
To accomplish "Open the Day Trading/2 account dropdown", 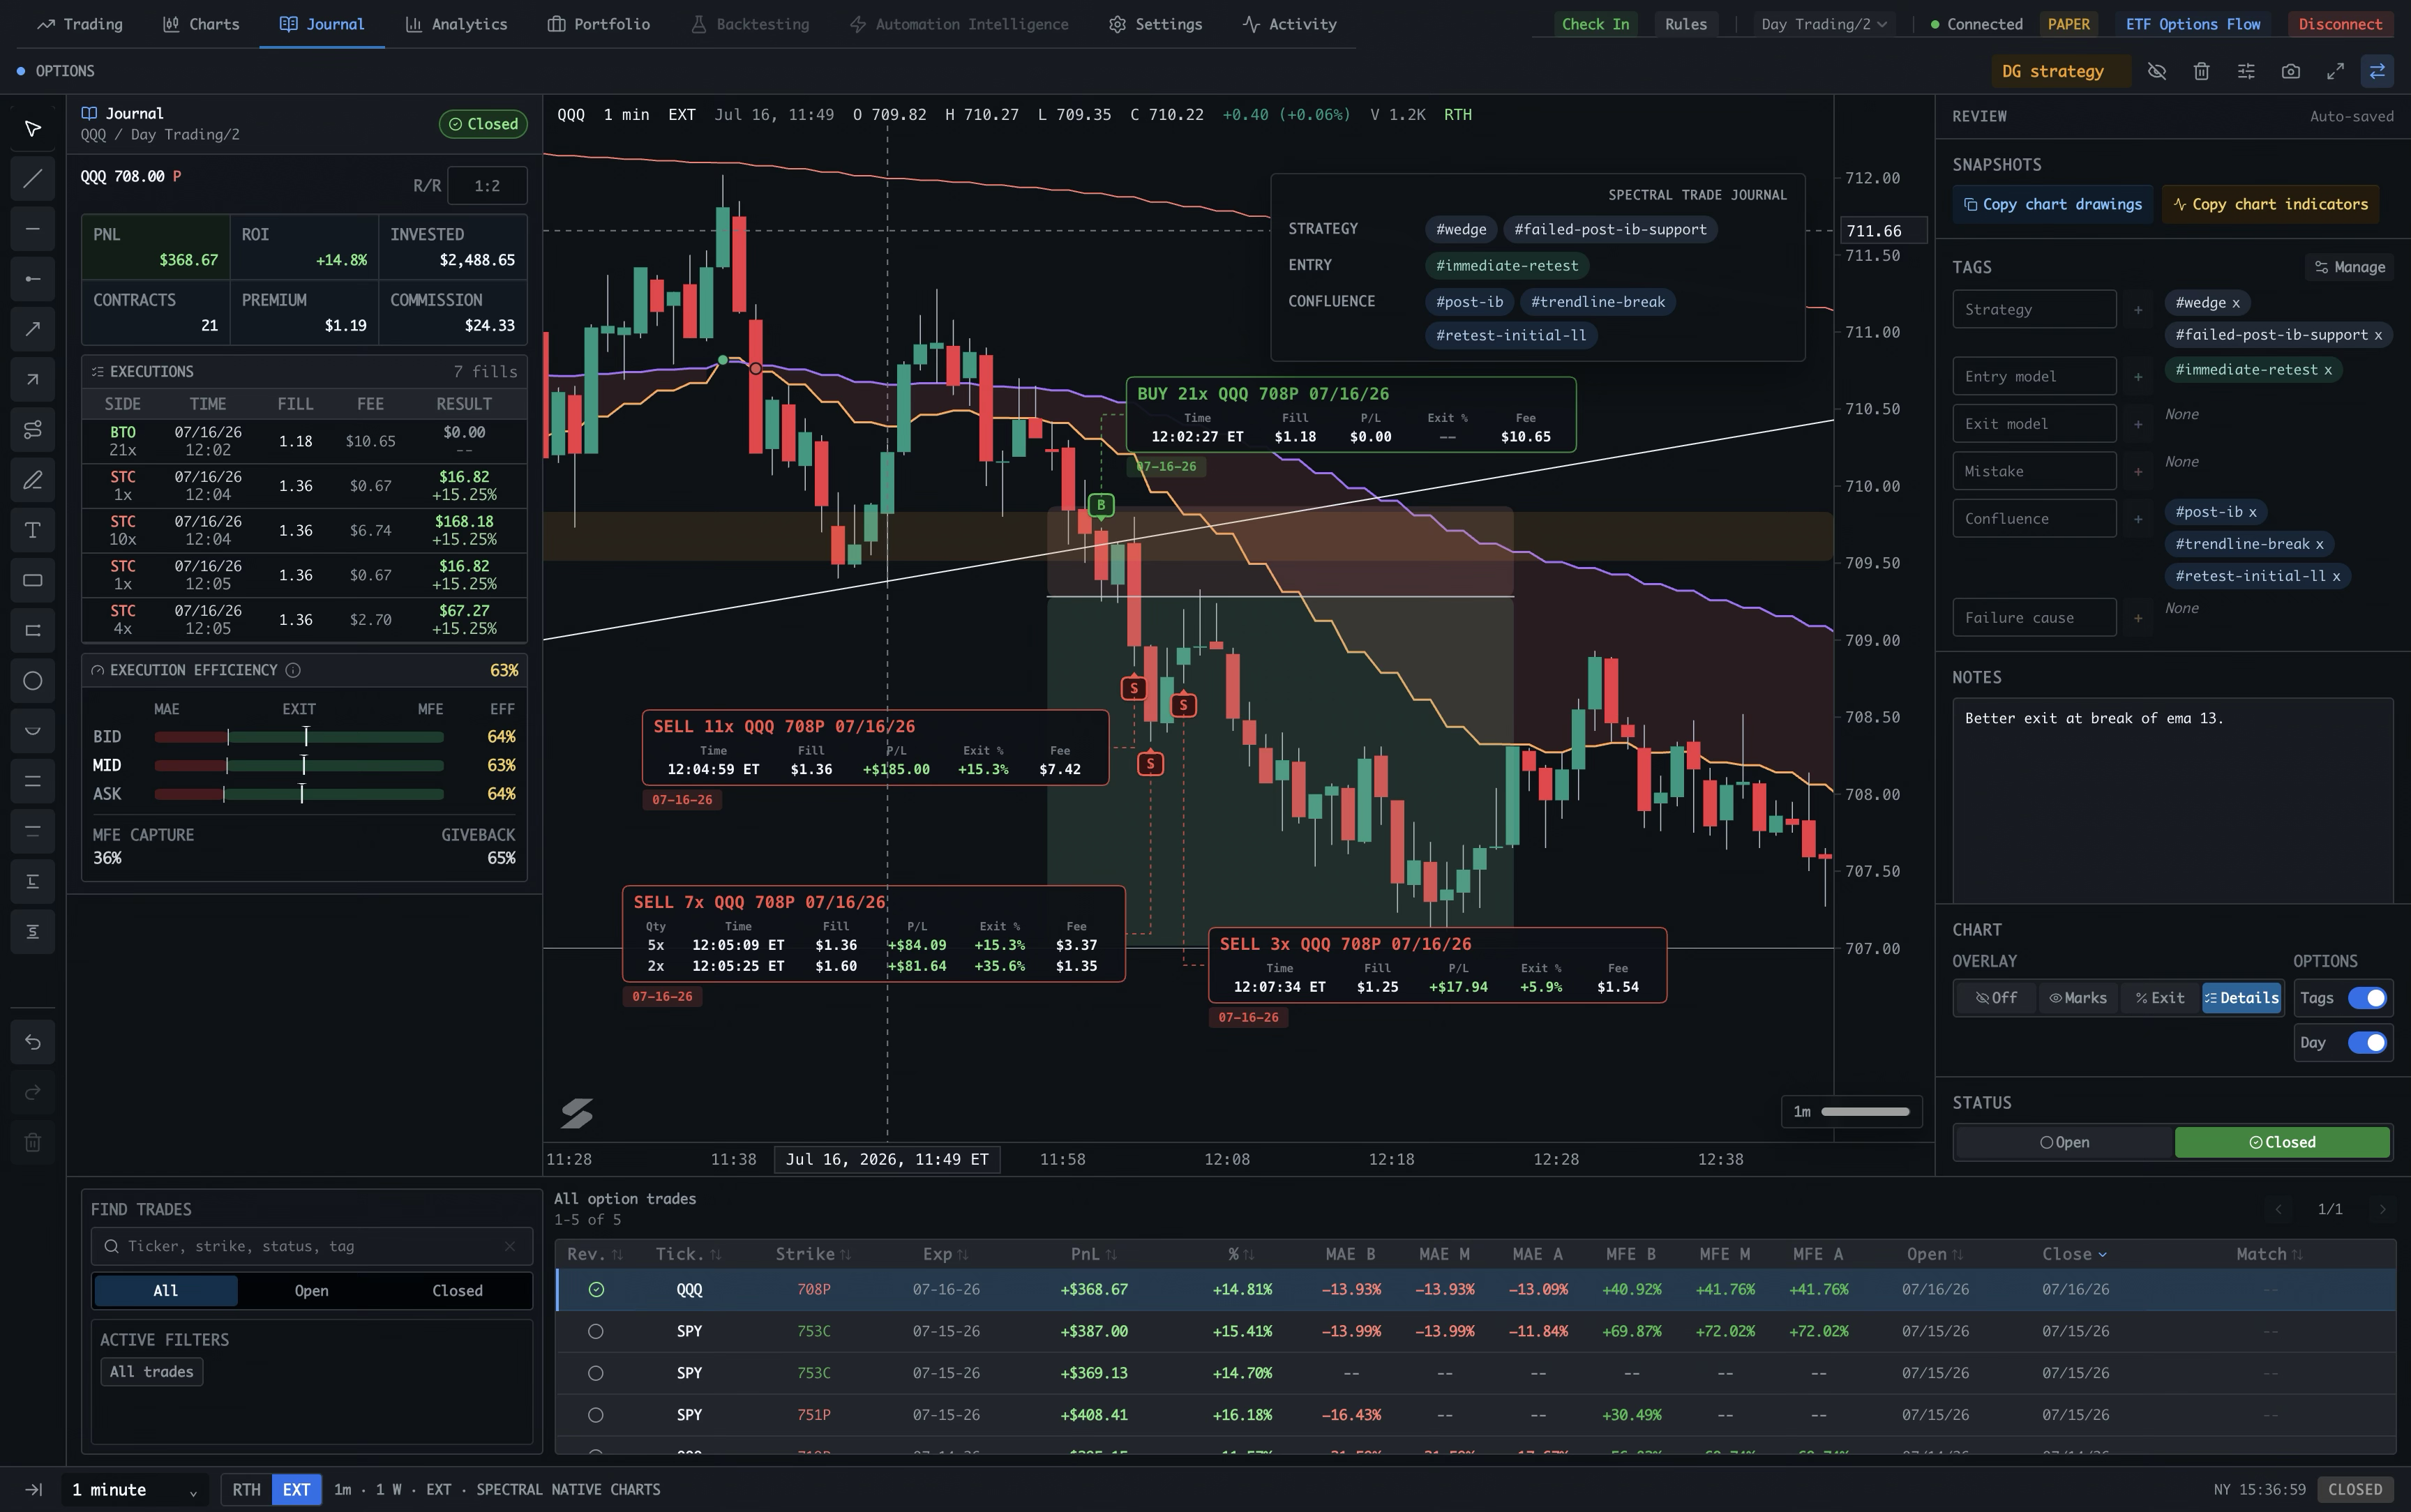I will pyautogui.click(x=1824, y=24).
